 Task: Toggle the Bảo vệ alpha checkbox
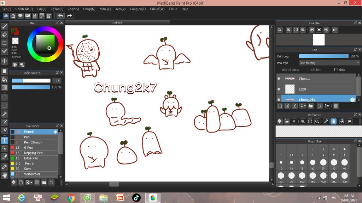[279, 70]
